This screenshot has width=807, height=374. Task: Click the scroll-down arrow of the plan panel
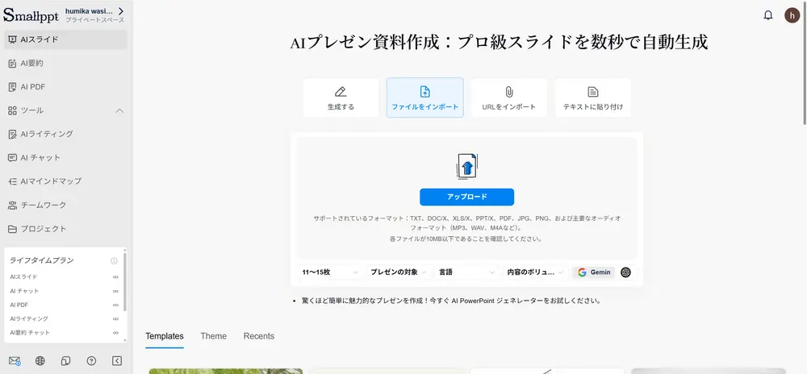click(x=125, y=340)
